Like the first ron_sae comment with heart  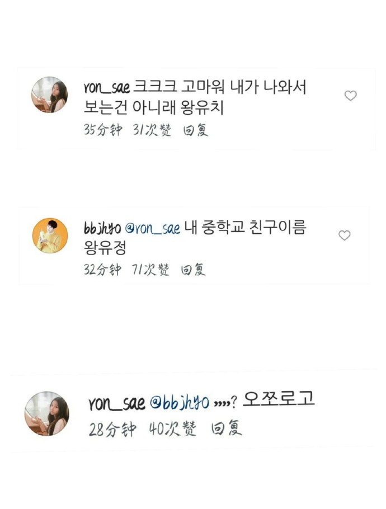click(350, 96)
